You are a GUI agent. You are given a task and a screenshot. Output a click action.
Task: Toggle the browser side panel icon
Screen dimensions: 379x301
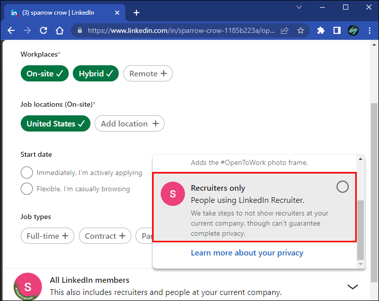click(x=337, y=30)
